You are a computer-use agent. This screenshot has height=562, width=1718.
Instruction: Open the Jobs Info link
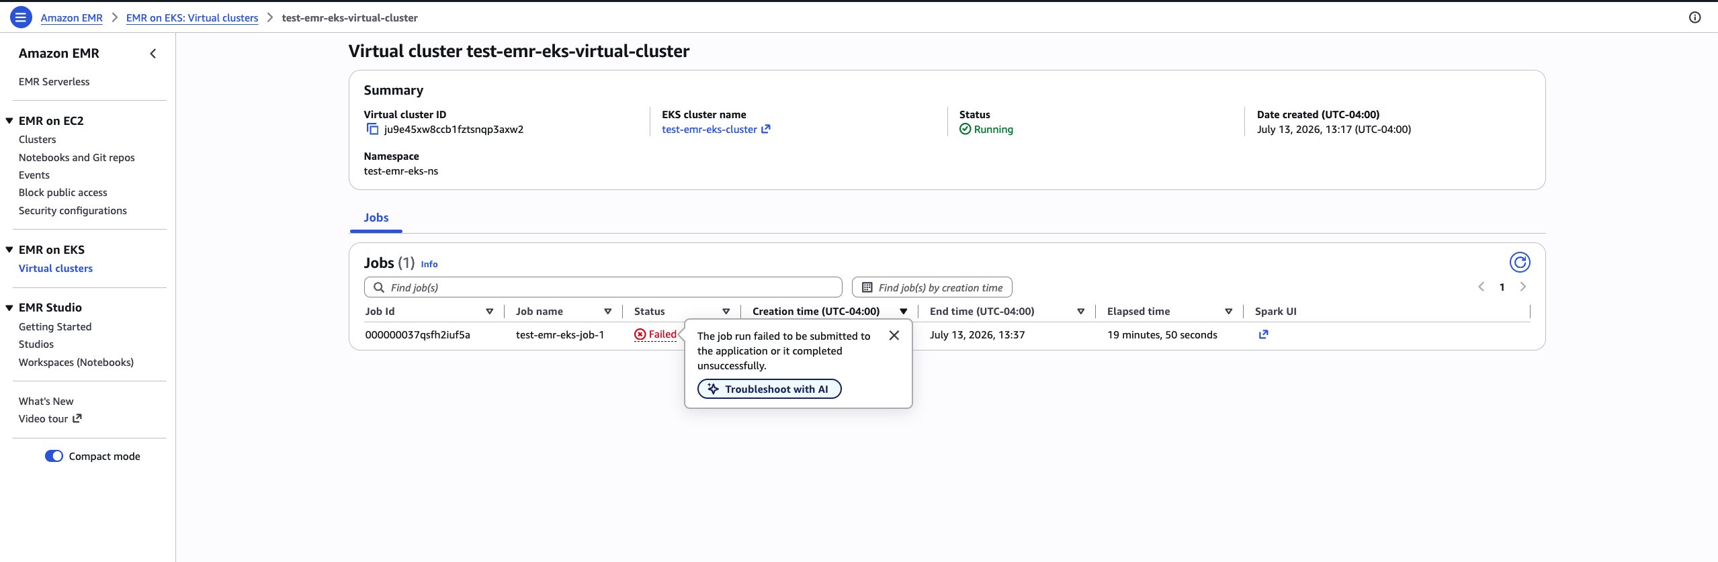pyautogui.click(x=429, y=265)
